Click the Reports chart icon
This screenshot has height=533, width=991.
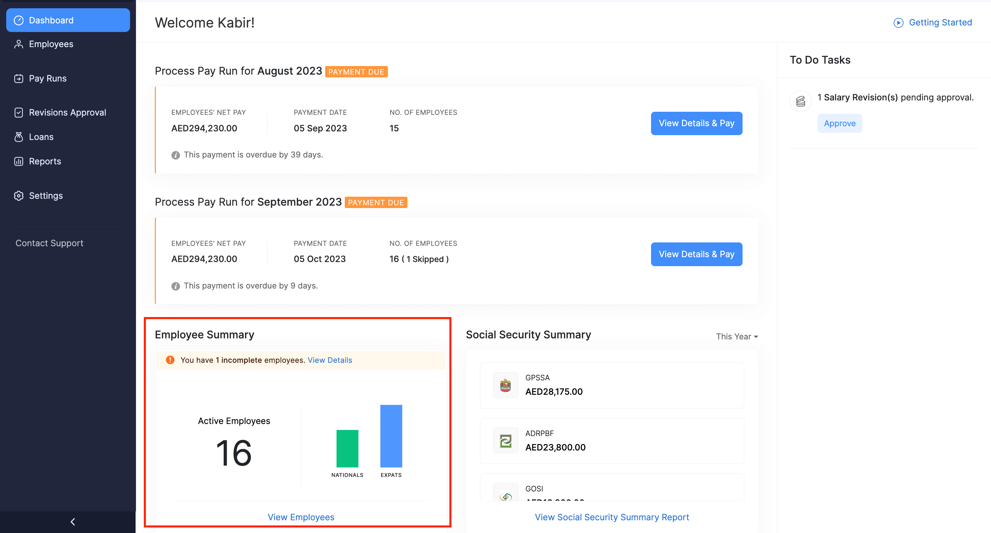click(19, 162)
